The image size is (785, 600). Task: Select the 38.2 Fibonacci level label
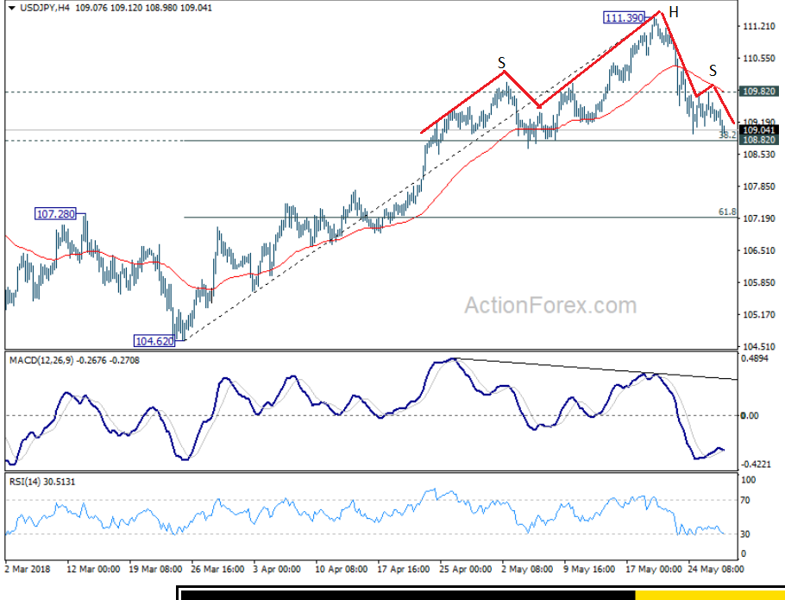click(726, 135)
